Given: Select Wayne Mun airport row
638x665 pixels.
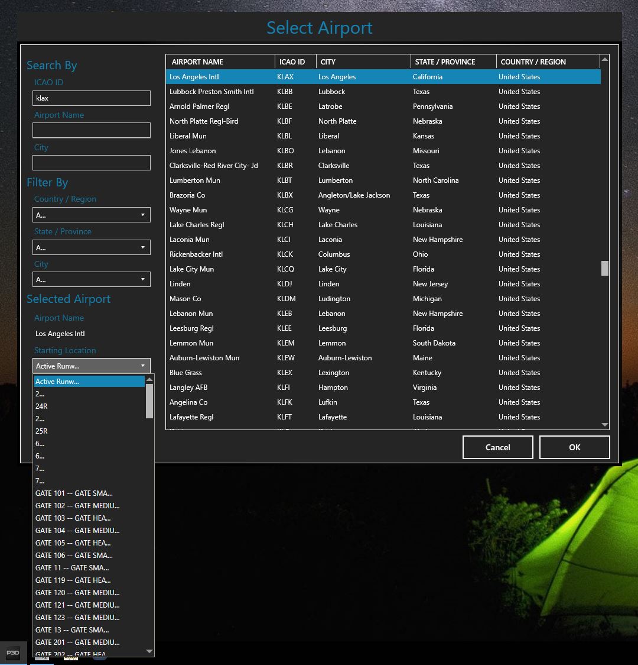Looking at the screenshot, I should coord(383,210).
